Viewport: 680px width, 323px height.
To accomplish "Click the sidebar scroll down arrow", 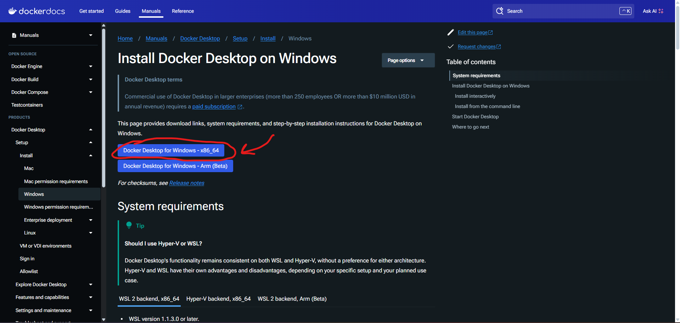I will 103,319.
